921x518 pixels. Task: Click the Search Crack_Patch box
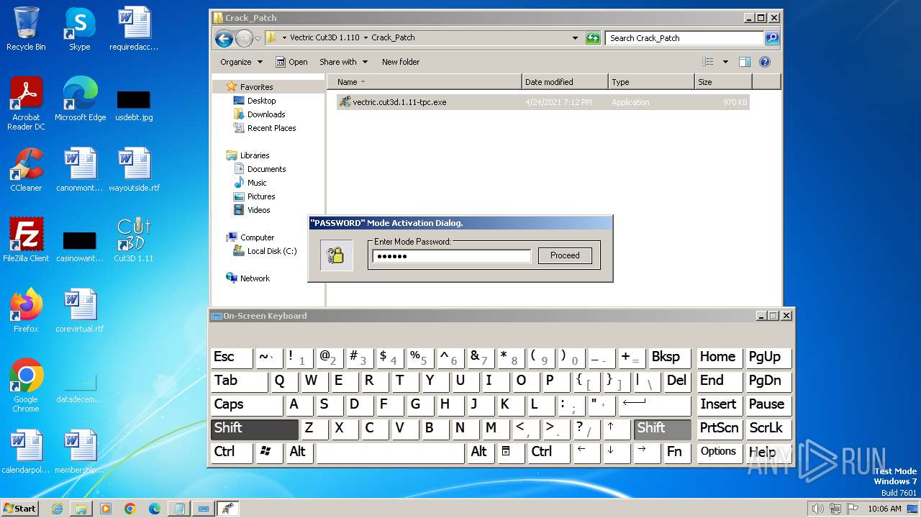684,38
